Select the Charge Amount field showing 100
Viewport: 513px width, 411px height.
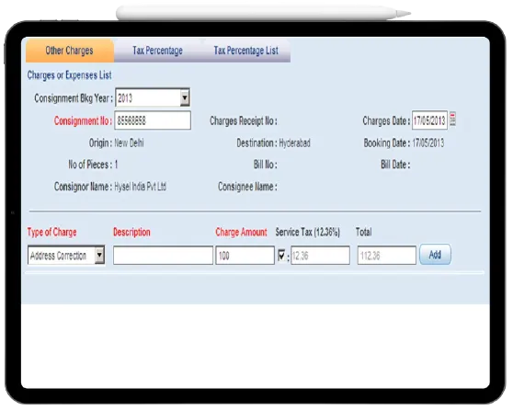[245, 256]
